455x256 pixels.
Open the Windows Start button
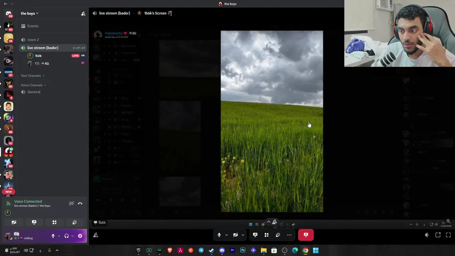click(316, 250)
